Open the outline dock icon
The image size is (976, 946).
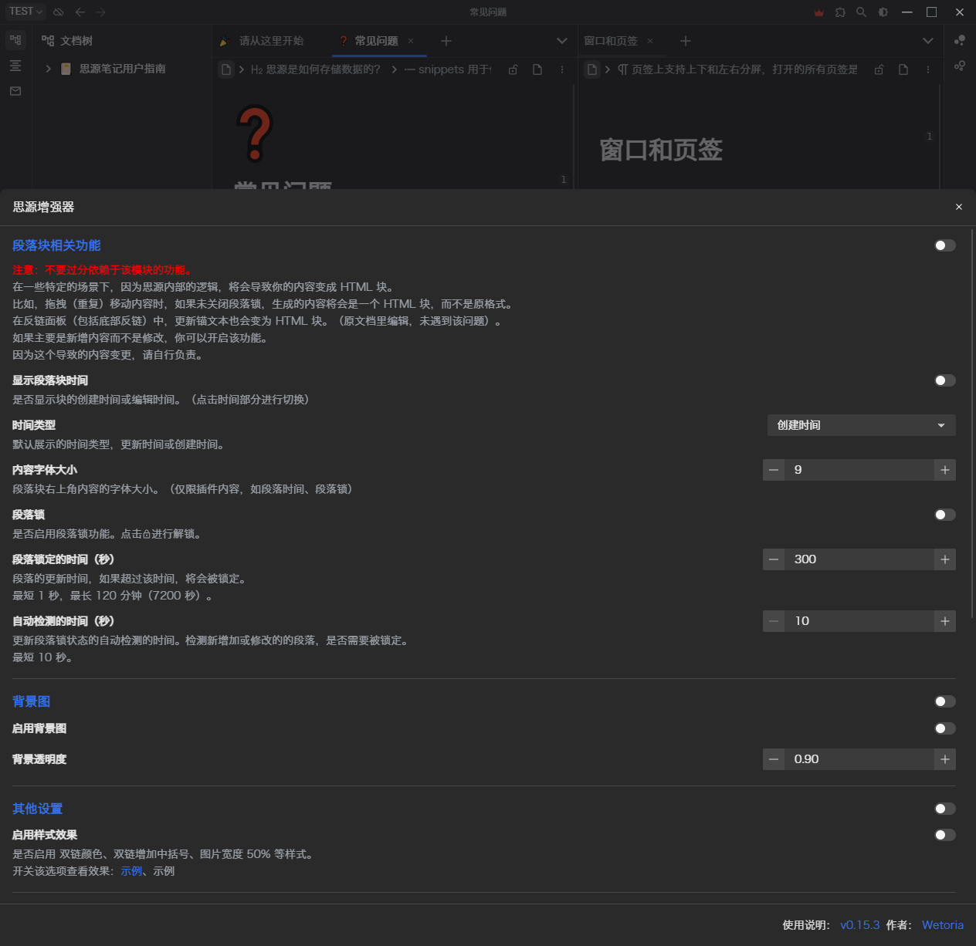15,66
